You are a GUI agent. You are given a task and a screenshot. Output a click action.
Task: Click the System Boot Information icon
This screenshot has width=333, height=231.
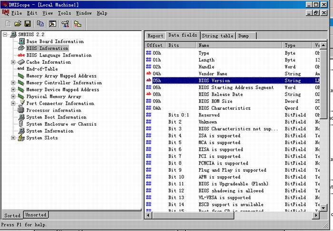click(21, 117)
